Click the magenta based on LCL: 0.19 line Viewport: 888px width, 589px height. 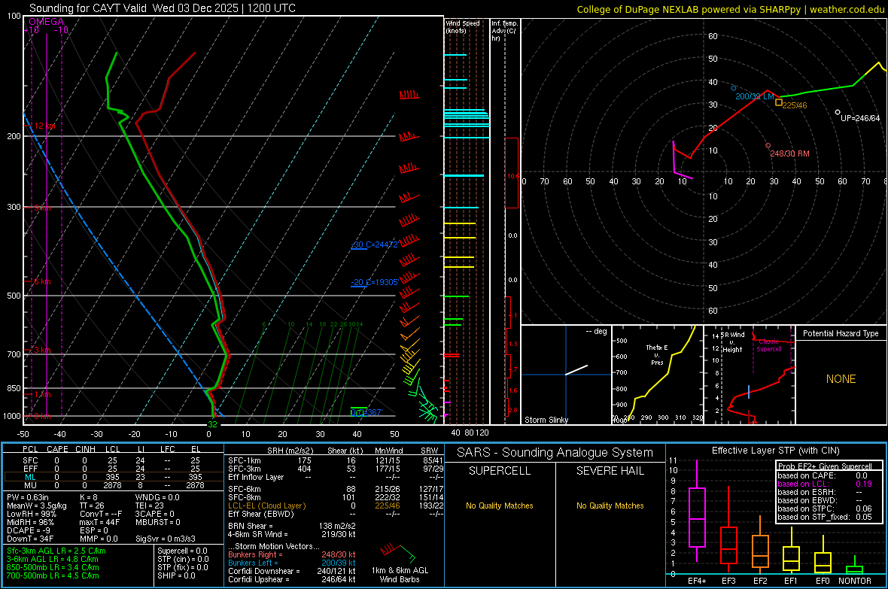825,484
